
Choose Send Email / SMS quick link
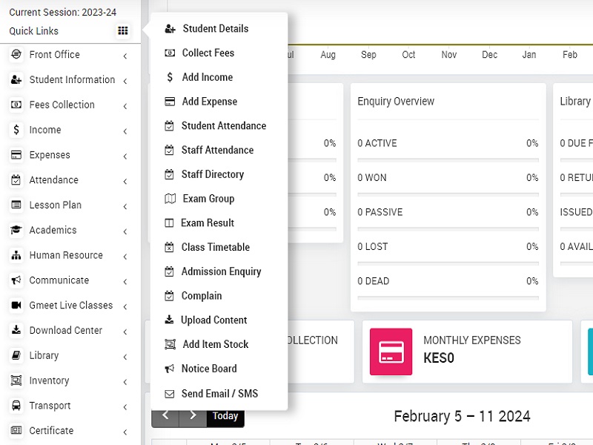tap(219, 393)
